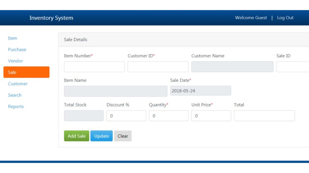This screenshot has width=309, height=173.
Task: Click the green Add Sale button
Action: pyautogui.click(x=76, y=136)
